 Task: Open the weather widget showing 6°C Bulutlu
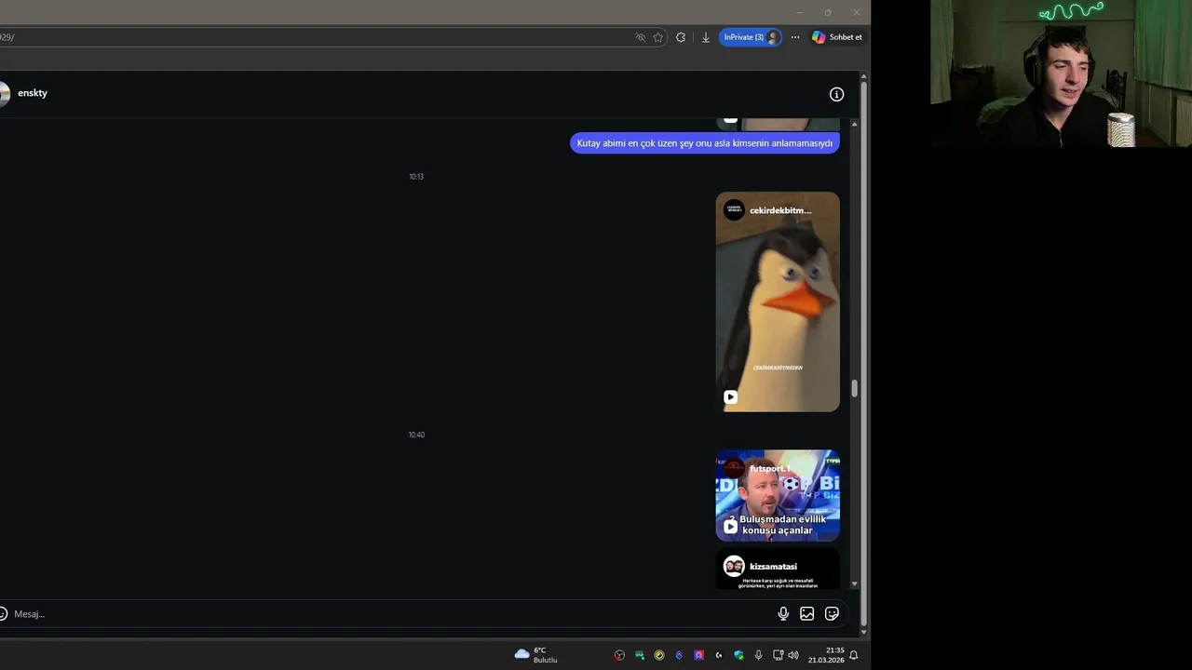click(536, 655)
